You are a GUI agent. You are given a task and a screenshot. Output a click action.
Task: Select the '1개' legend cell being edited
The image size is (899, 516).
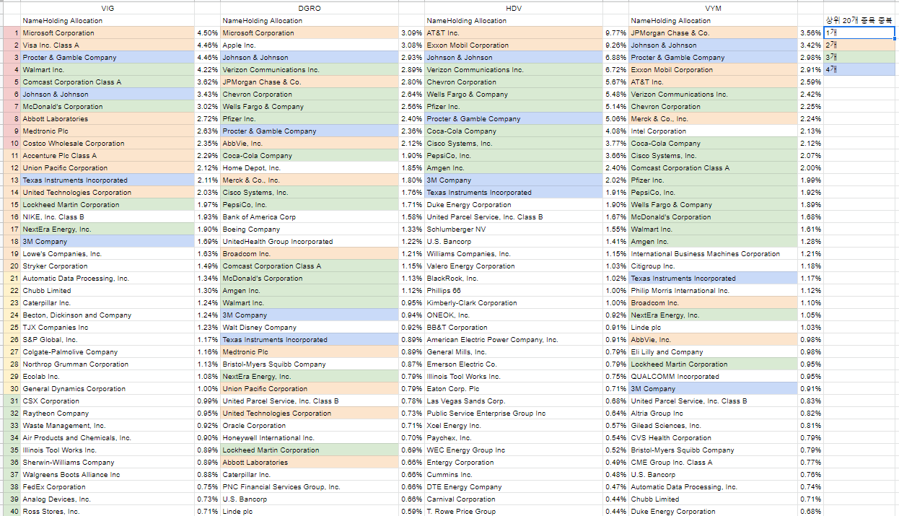(x=859, y=32)
